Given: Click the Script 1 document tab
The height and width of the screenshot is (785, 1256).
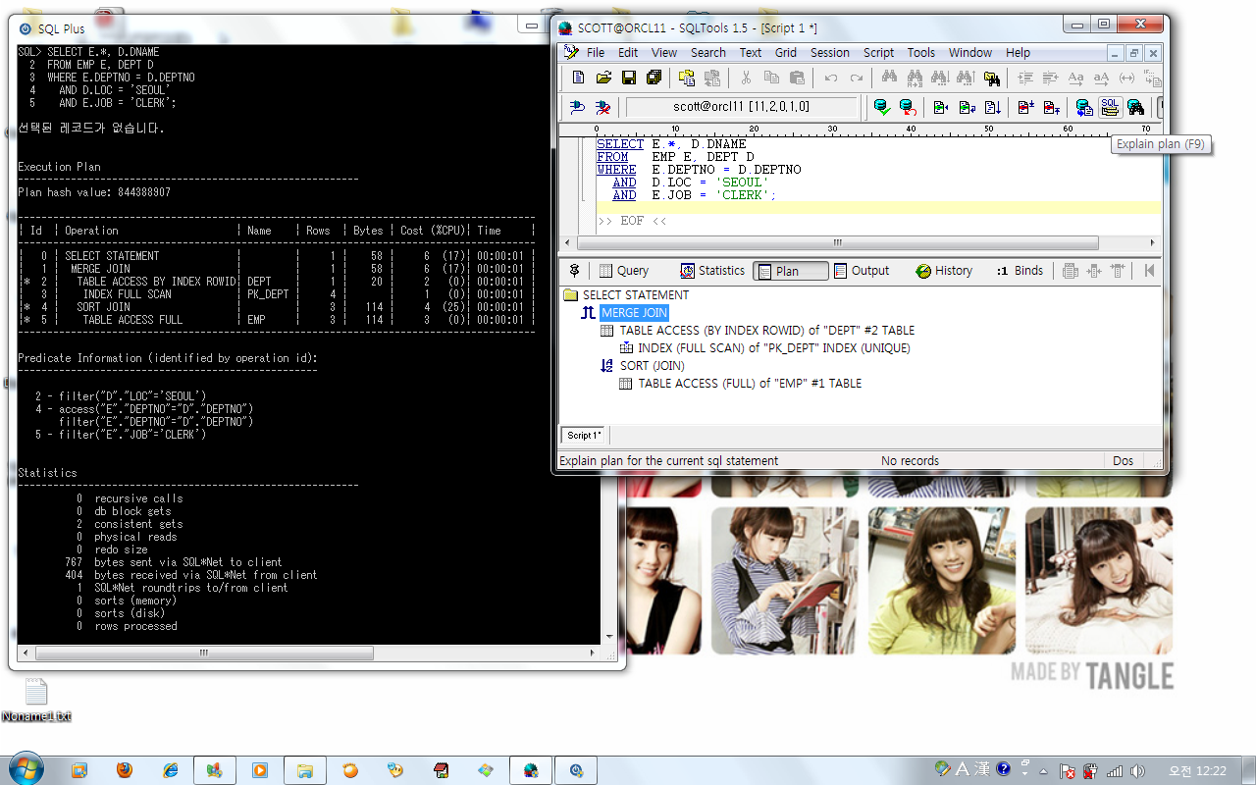Looking at the screenshot, I should 583,436.
